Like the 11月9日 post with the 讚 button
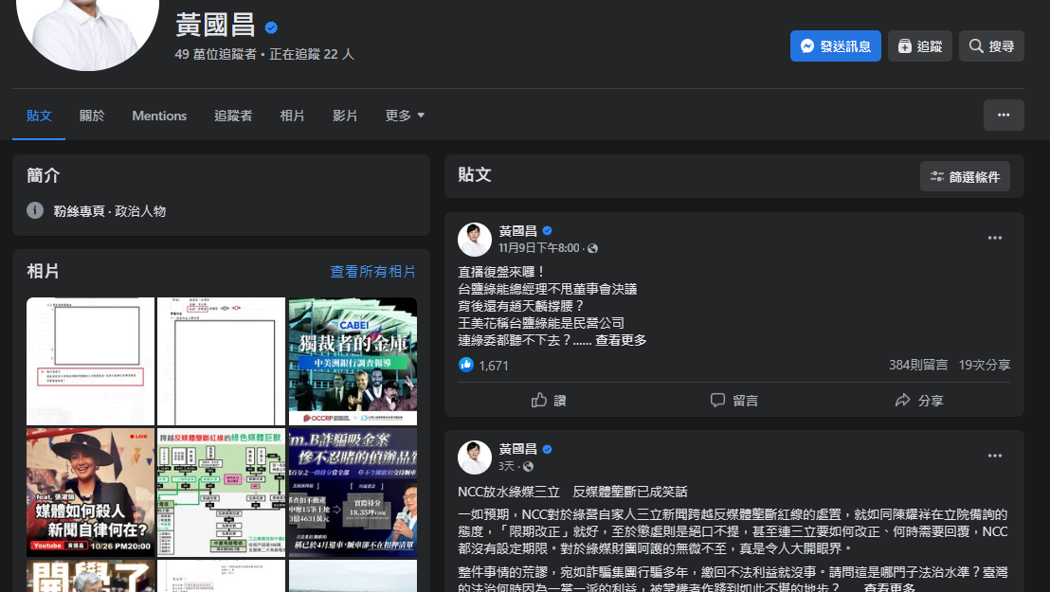 (x=549, y=401)
